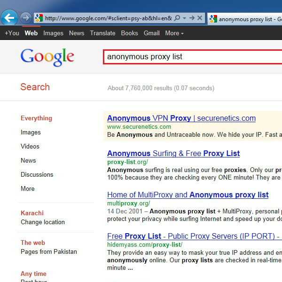Click the red 'Search' heading
Viewport: 282px width, 282px height.
coord(35,87)
